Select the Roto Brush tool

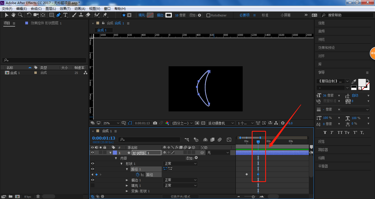(97, 15)
